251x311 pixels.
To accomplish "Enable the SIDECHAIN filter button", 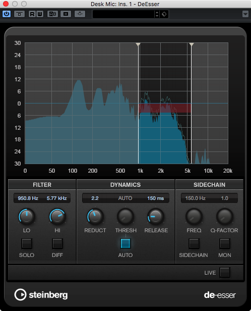I will pyautogui.click(x=194, y=244).
